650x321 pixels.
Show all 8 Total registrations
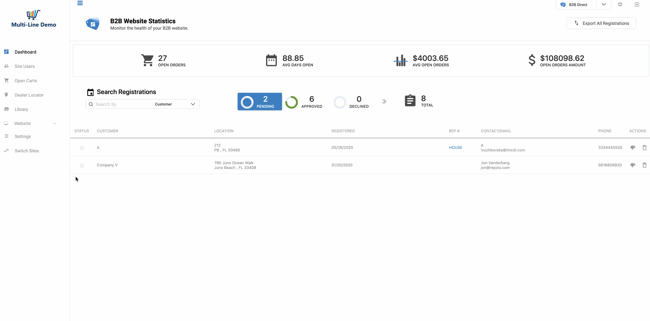pos(419,101)
